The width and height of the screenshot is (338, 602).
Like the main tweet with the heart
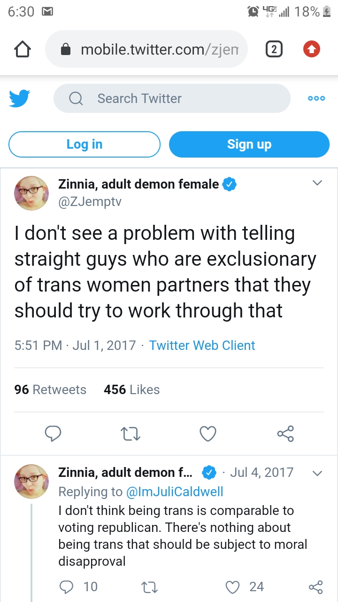[208, 434]
